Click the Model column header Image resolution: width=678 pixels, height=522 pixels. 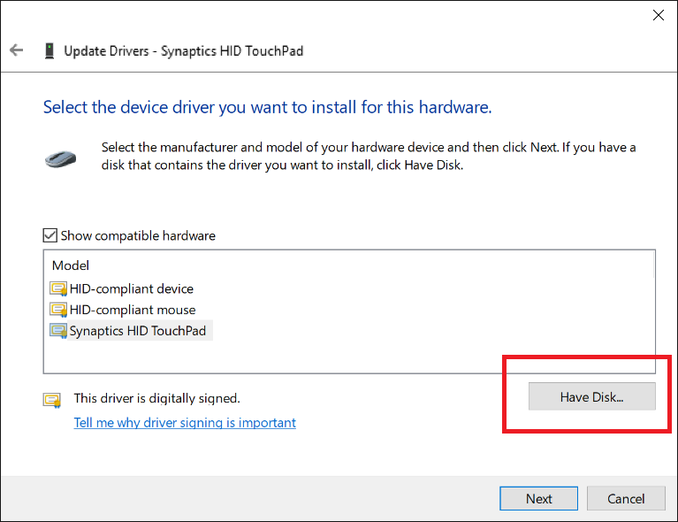click(71, 265)
